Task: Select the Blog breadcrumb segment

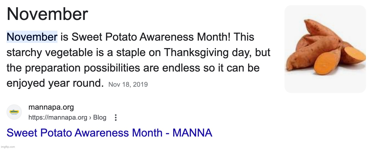Action: pyautogui.click(x=100, y=117)
